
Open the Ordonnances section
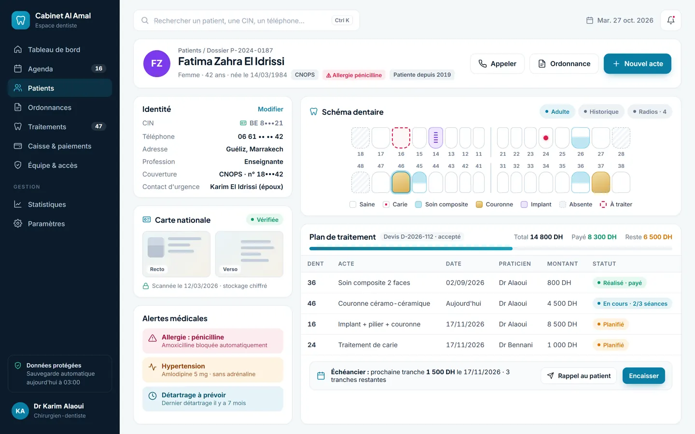pyautogui.click(x=60, y=108)
